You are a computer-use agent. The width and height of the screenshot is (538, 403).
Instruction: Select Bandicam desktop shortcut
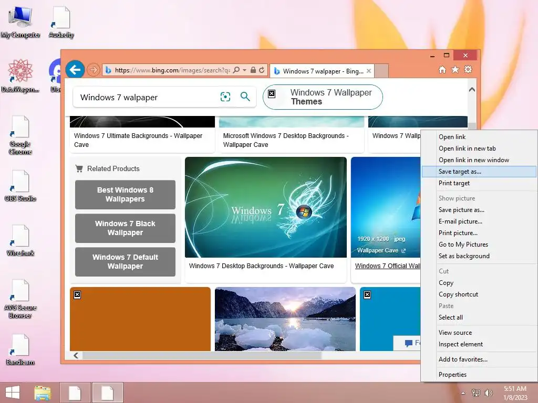coord(20,349)
